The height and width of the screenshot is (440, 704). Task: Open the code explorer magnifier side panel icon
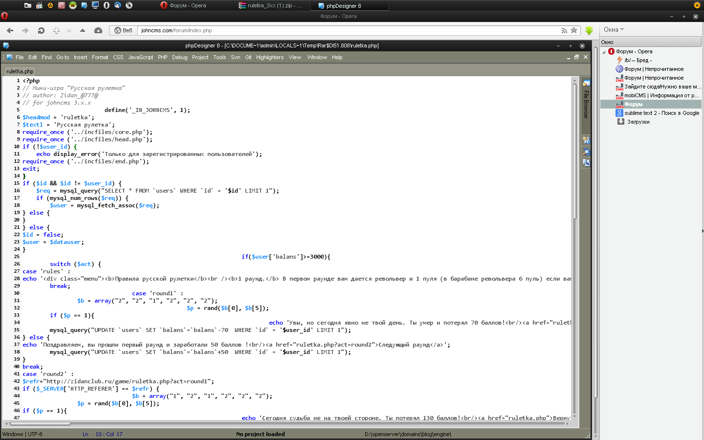pyautogui.click(x=586, y=152)
